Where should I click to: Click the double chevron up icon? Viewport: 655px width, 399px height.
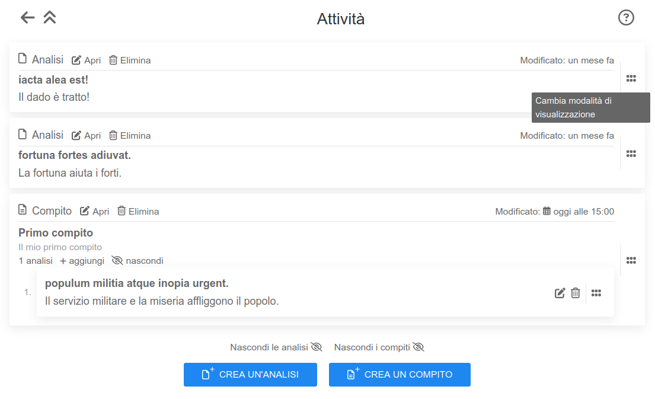click(x=50, y=18)
